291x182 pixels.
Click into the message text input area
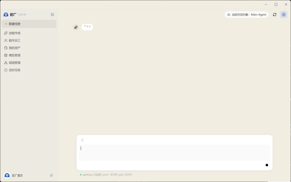click(x=174, y=152)
